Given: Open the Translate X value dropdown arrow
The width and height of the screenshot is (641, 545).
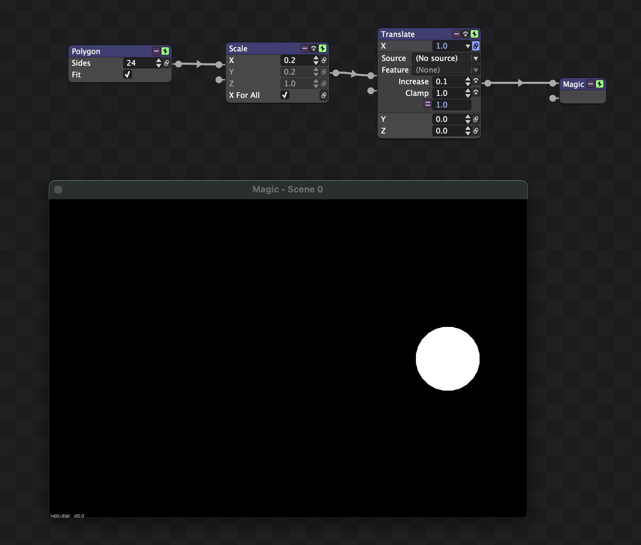Looking at the screenshot, I should 468,46.
